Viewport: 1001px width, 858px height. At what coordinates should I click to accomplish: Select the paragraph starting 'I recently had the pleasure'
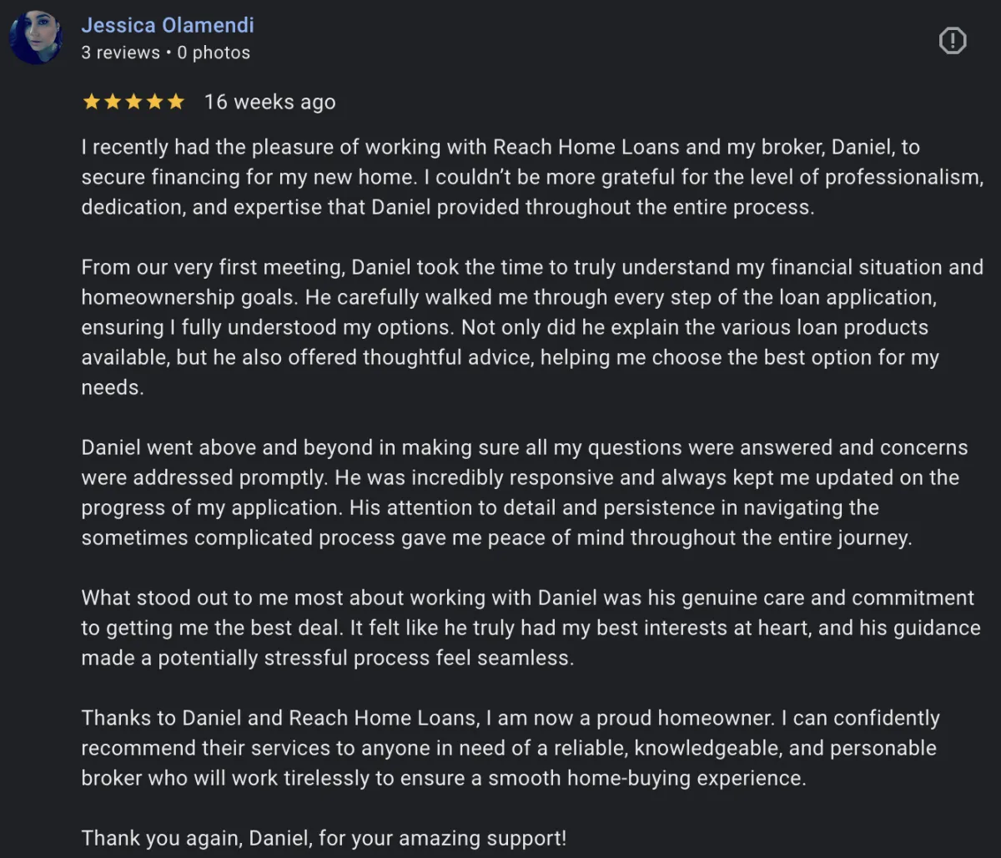point(532,177)
